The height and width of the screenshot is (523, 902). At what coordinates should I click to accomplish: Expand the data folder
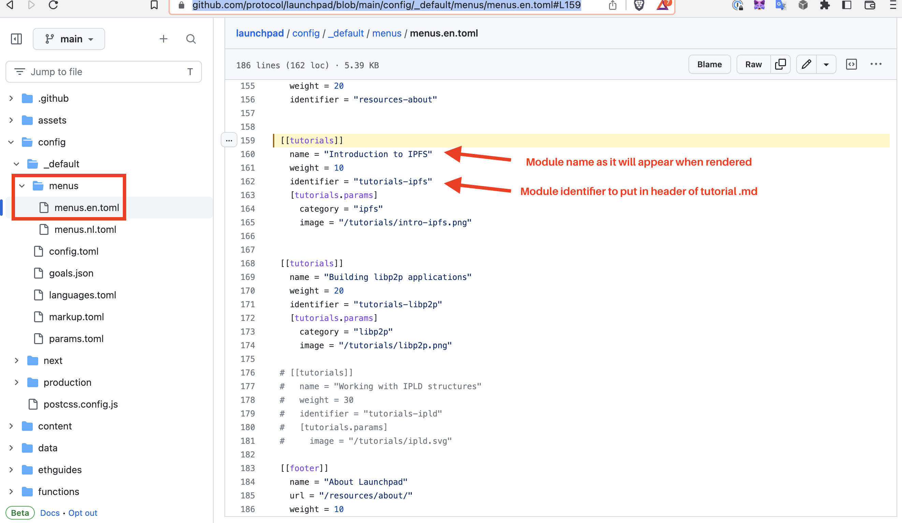coord(11,448)
